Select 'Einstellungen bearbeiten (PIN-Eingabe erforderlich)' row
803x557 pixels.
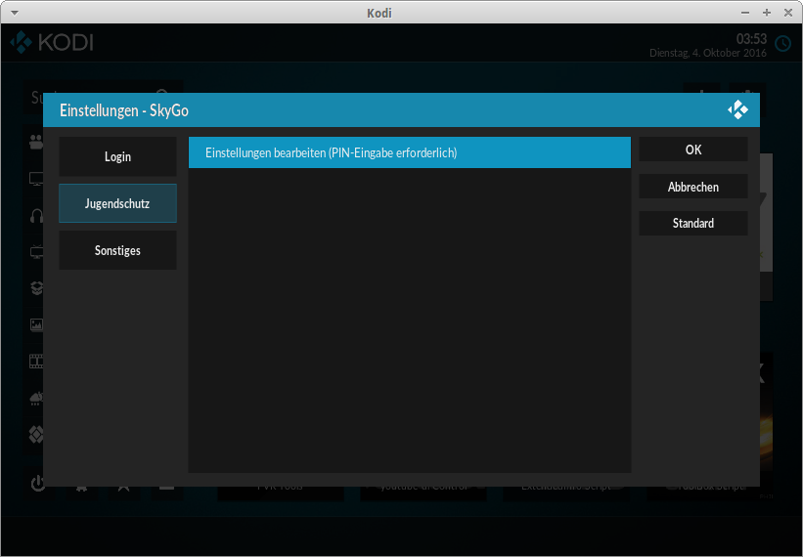[x=410, y=152]
